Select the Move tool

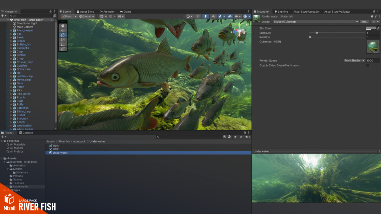pyautogui.click(x=63, y=30)
